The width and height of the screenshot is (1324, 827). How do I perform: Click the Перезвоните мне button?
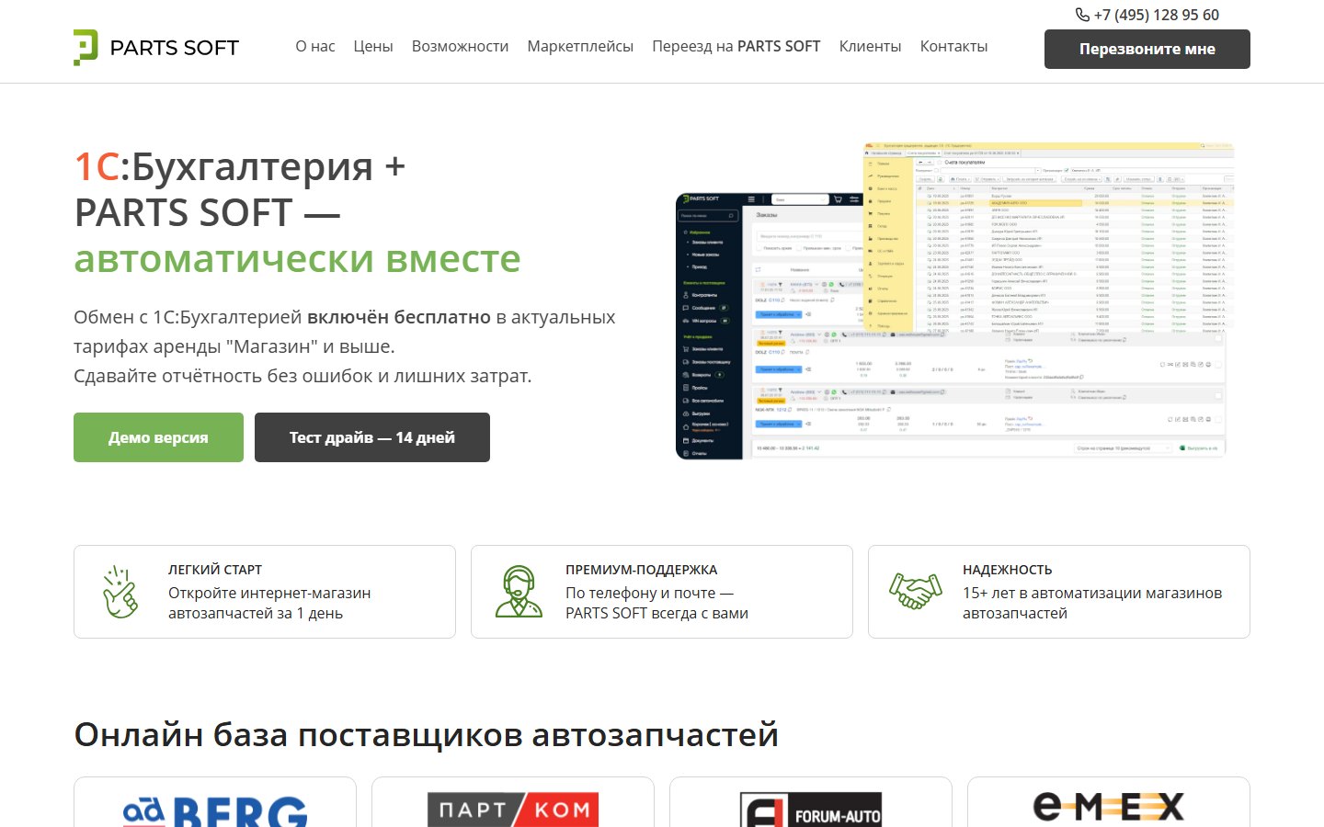pos(1147,49)
